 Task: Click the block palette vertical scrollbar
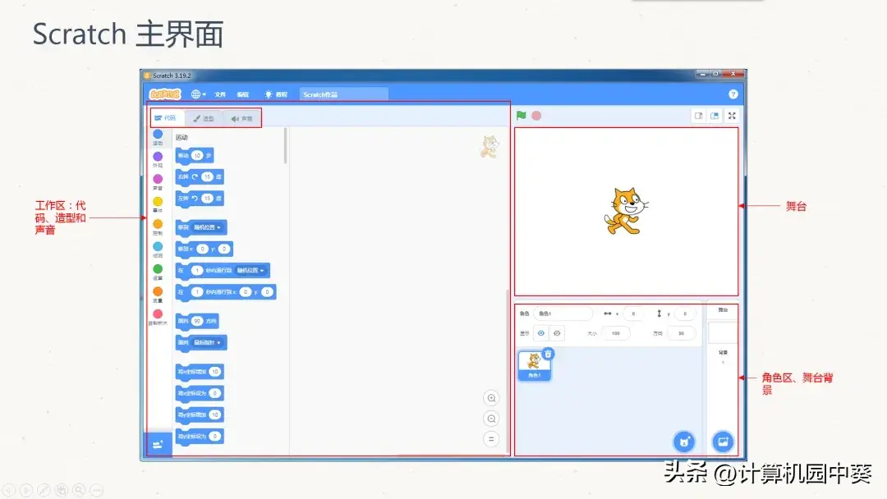[x=285, y=146]
